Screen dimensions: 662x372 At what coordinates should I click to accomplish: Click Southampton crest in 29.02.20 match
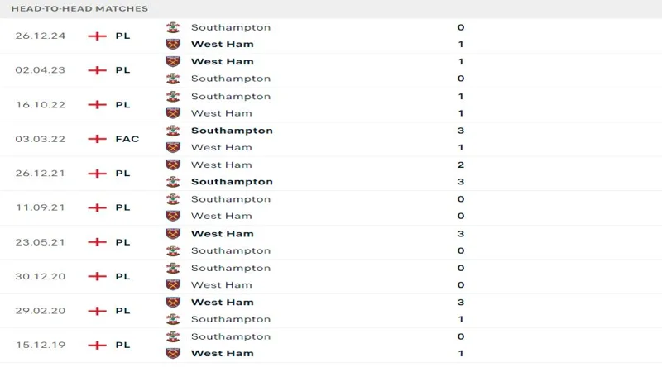click(173, 319)
